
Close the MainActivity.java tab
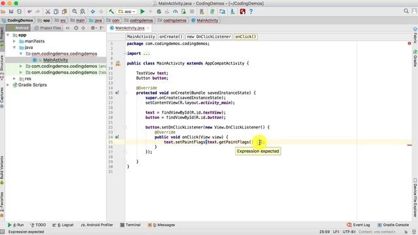pos(148,27)
